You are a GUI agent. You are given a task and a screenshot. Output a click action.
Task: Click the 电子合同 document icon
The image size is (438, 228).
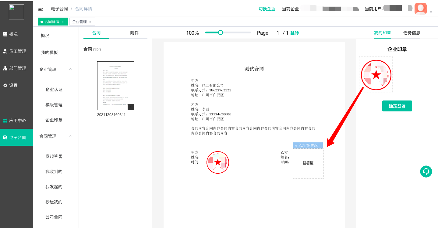5,138
